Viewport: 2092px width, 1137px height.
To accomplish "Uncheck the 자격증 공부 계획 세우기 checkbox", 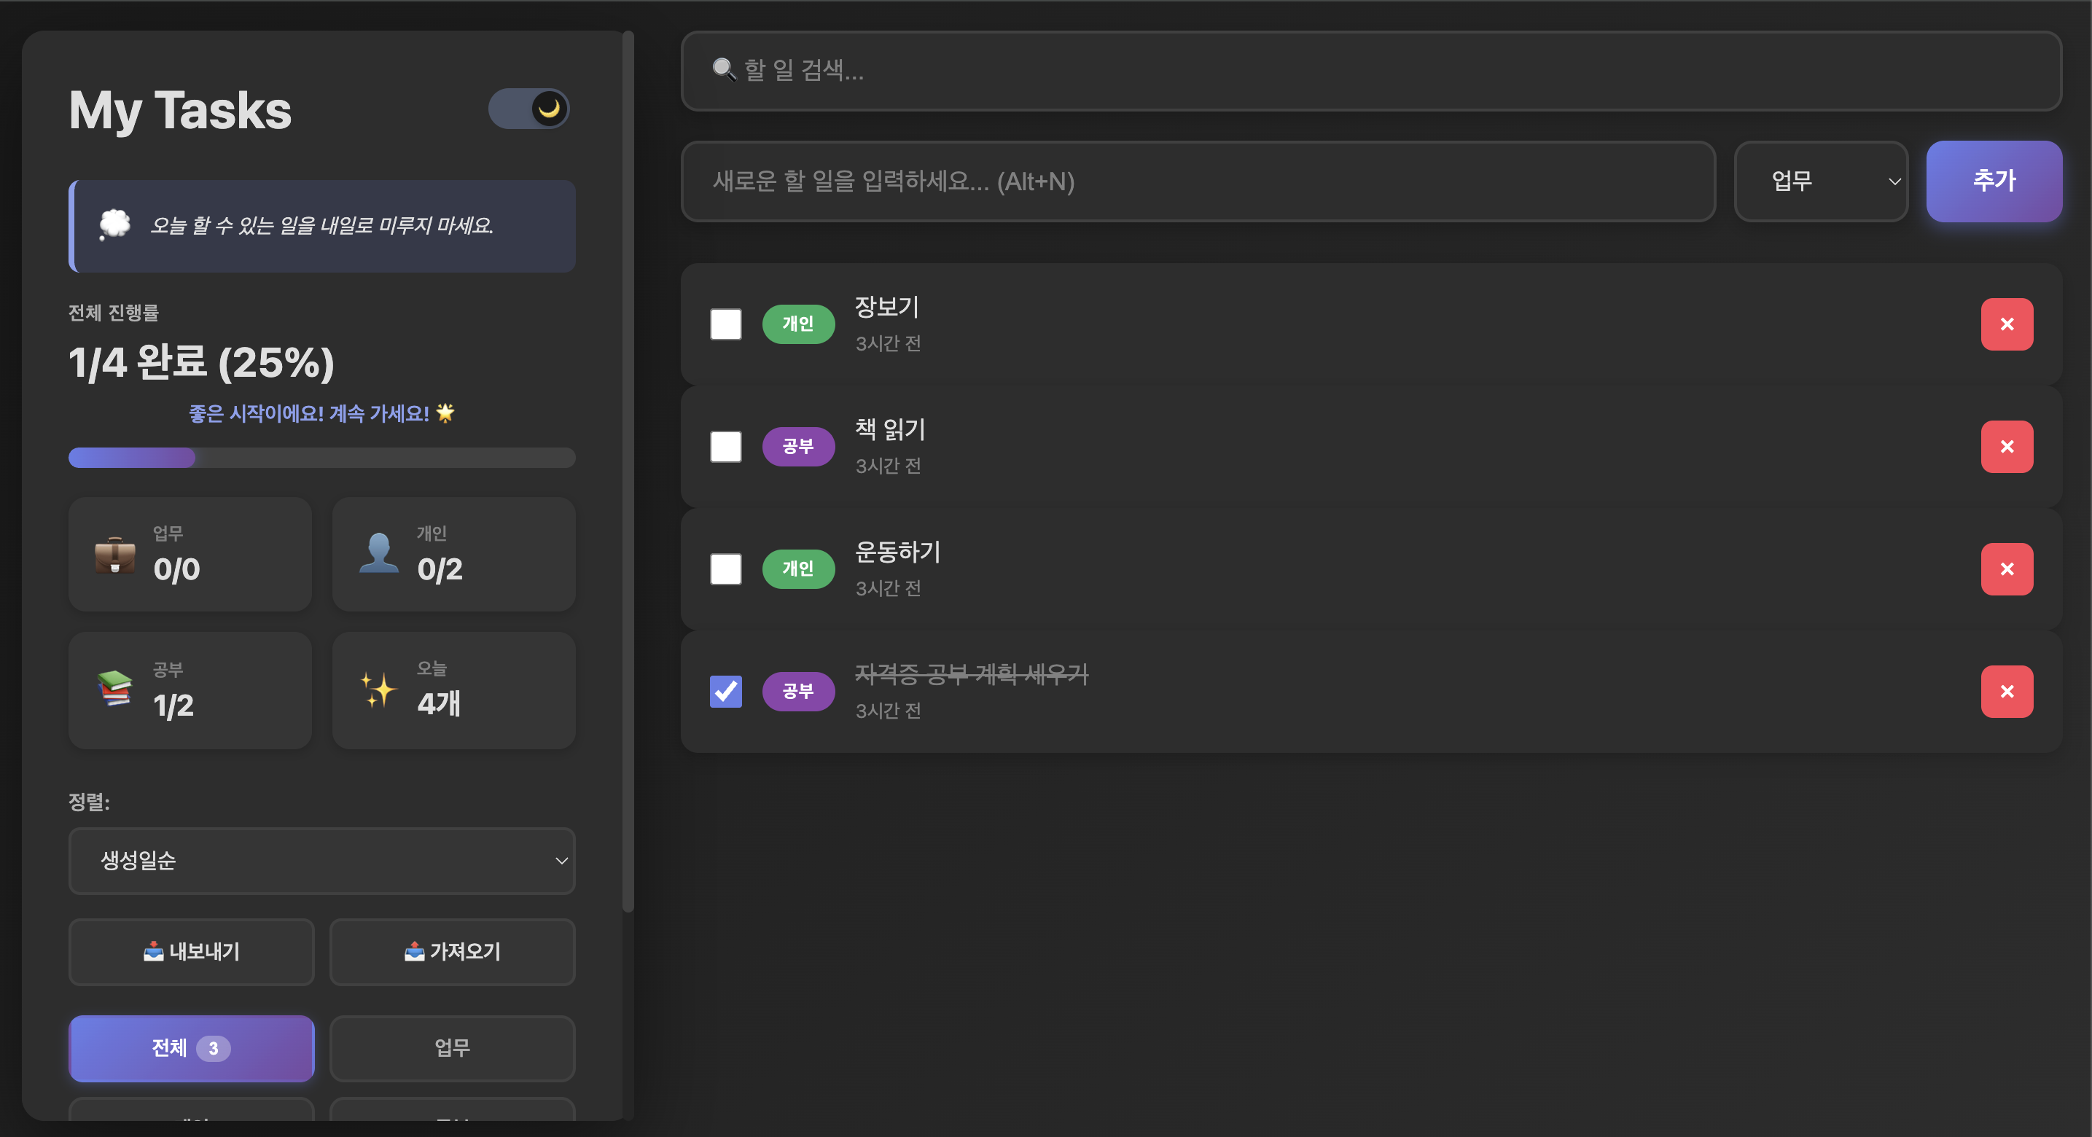I will point(725,692).
